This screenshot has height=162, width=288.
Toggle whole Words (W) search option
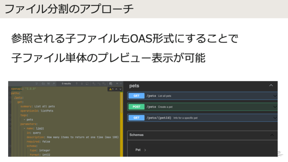[49, 84]
